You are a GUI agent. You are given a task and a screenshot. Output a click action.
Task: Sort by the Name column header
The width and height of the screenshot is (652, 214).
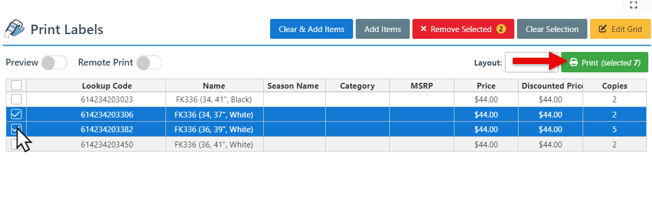[214, 86]
